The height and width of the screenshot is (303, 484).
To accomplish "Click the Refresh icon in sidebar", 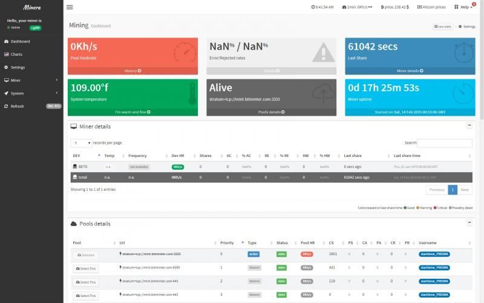I will click(x=6, y=106).
